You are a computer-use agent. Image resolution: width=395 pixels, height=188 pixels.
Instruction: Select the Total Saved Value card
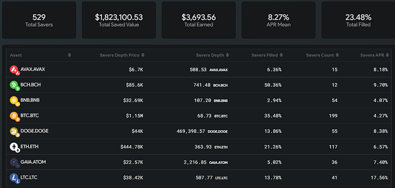point(119,20)
